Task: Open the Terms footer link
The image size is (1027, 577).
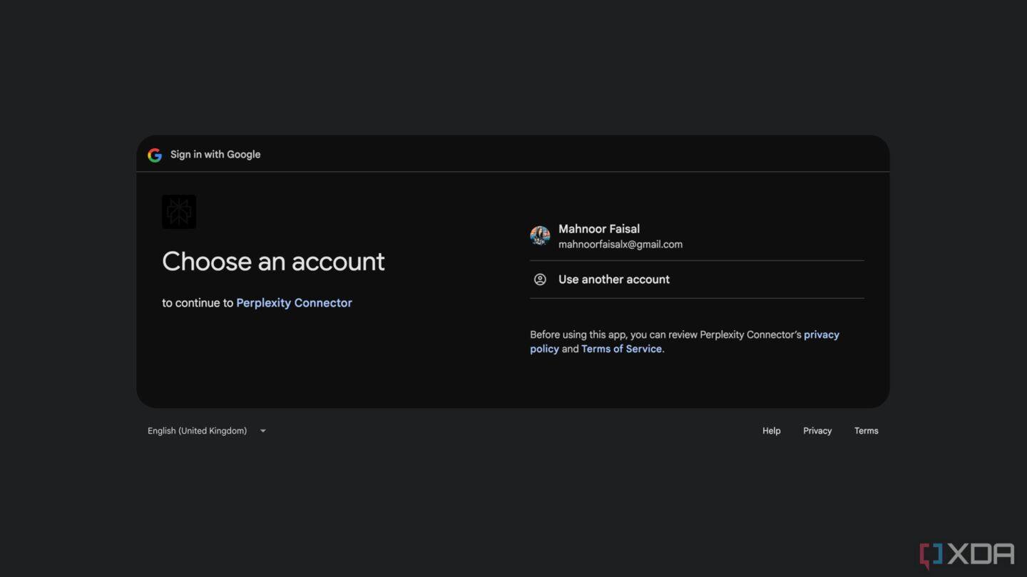Action: pos(866,430)
